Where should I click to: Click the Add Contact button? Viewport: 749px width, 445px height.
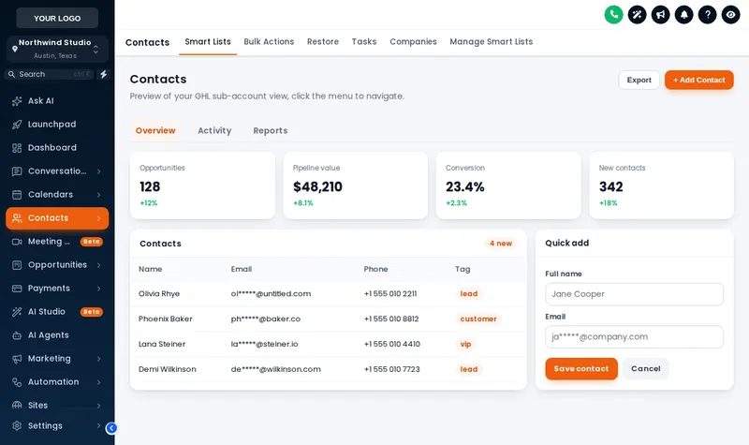point(698,80)
